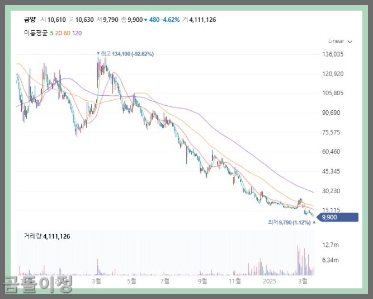Click the 75,575 price axis label

[331, 132]
